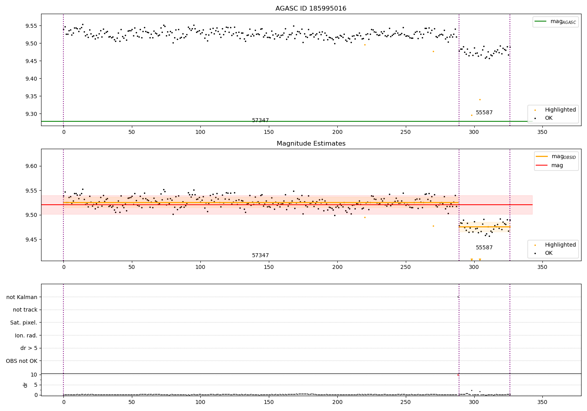Click the 9.30 tick on top plot

31,114
